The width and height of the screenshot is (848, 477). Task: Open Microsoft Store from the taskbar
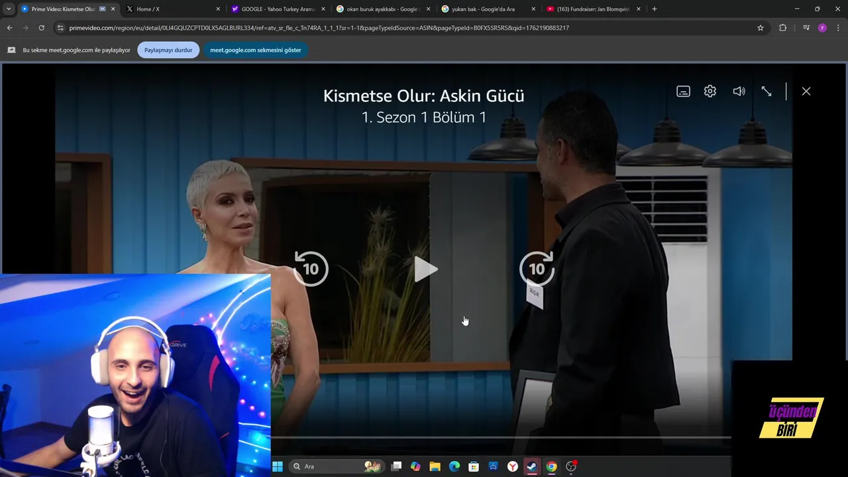tap(474, 466)
